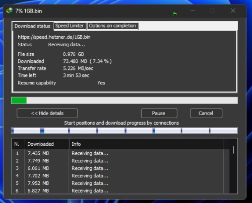Click the connections list scrollbar thumb
Screen dimensions: 252x203
coord(233,150)
